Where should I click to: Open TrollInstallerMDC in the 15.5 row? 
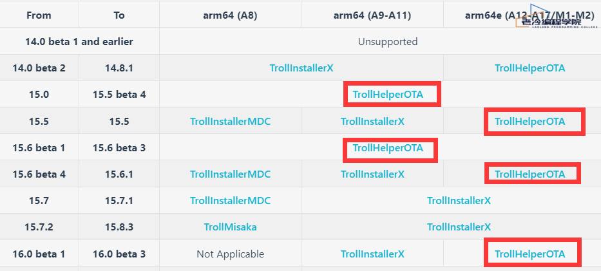230,121
